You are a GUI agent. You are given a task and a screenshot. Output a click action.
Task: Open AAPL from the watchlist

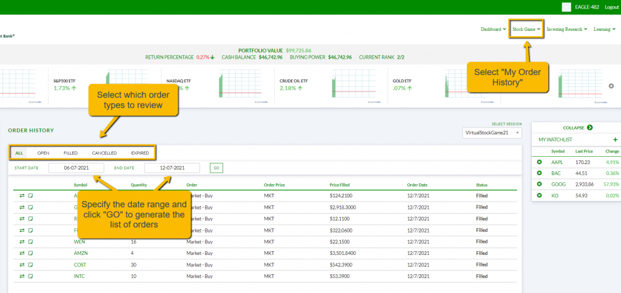coord(557,162)
